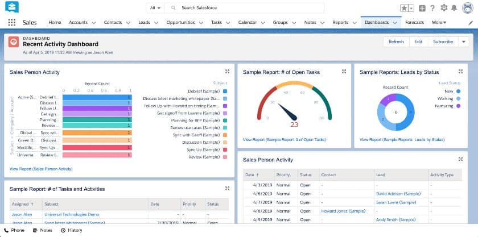Expand the # of Open Tasks panel
The image size is (478, 237).
point(344,71)
